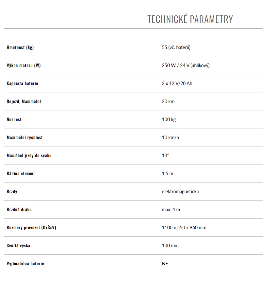Click the 2 x 12 V/20 Ah value
The image size is (263, 281).
(177, 84)
